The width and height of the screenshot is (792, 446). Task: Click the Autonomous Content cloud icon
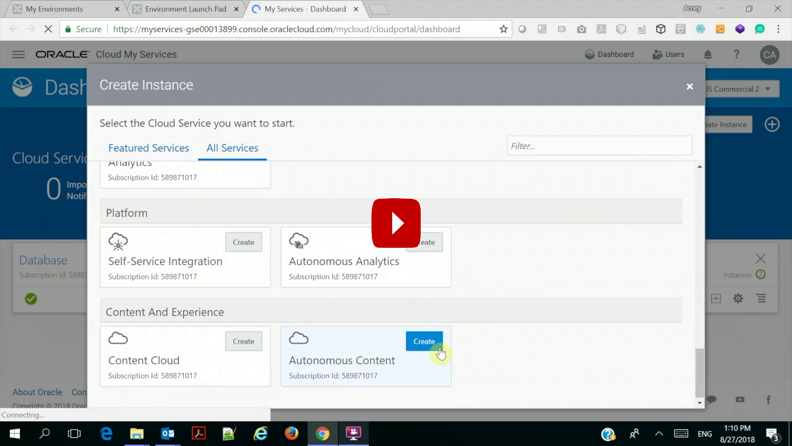pos(298,338)
